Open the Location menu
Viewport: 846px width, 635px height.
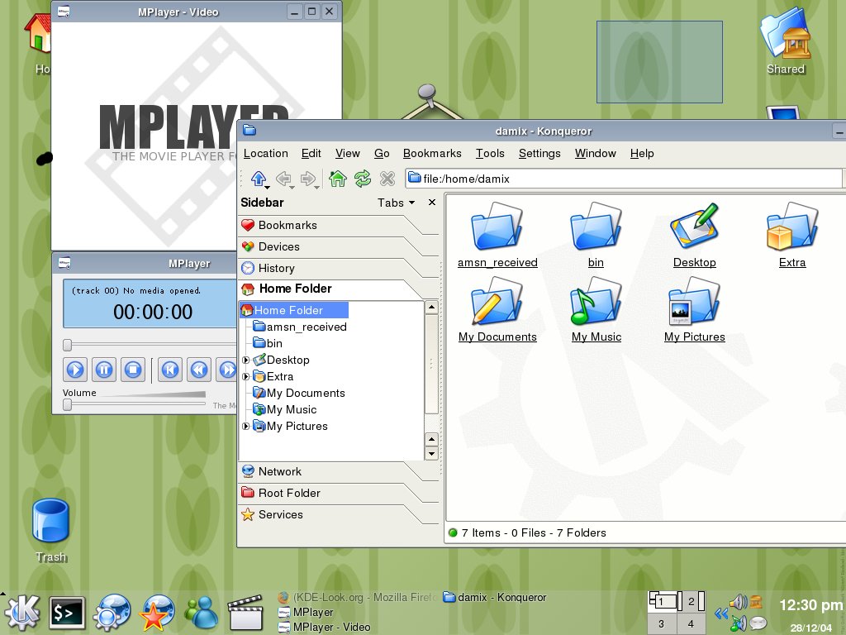(x=265, y=153)
